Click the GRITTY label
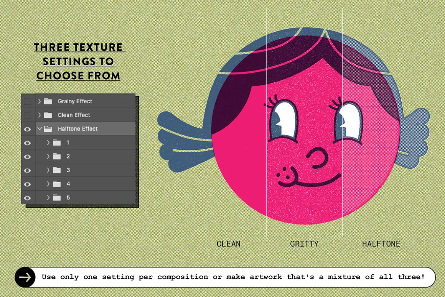 [x=304, y=244]
